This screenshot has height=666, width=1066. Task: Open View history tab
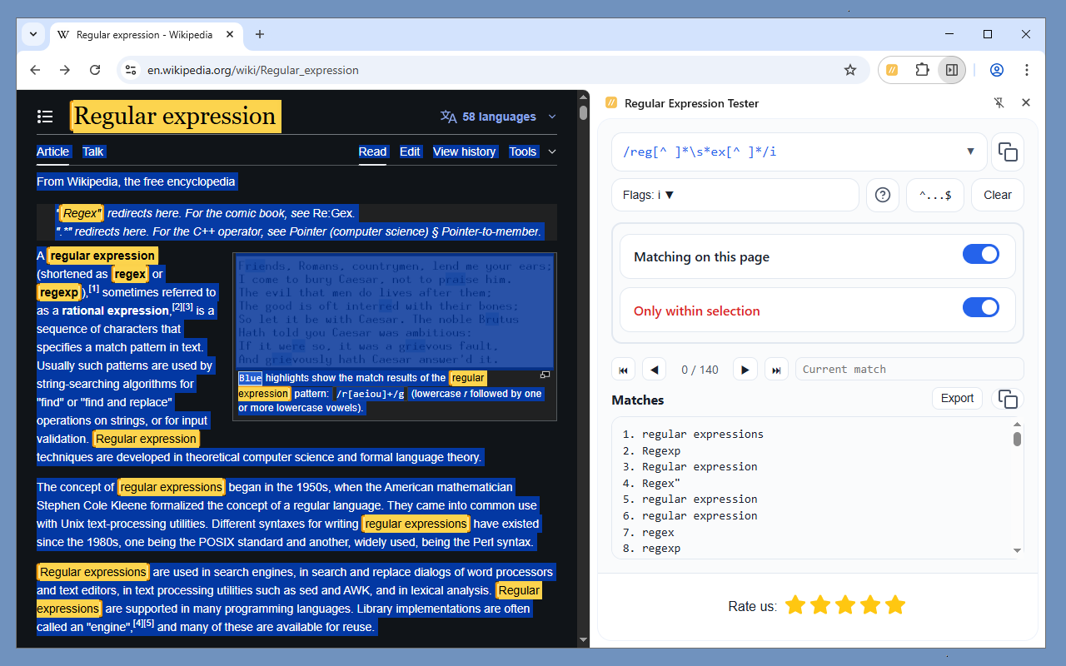tap(465, 152)
